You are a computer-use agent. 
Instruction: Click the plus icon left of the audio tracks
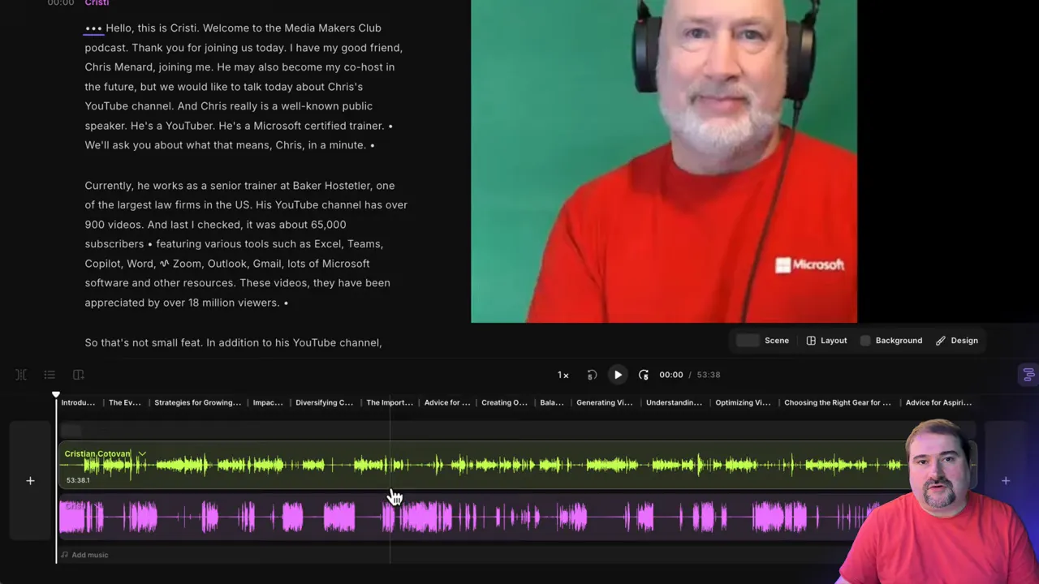coord(30,480)
